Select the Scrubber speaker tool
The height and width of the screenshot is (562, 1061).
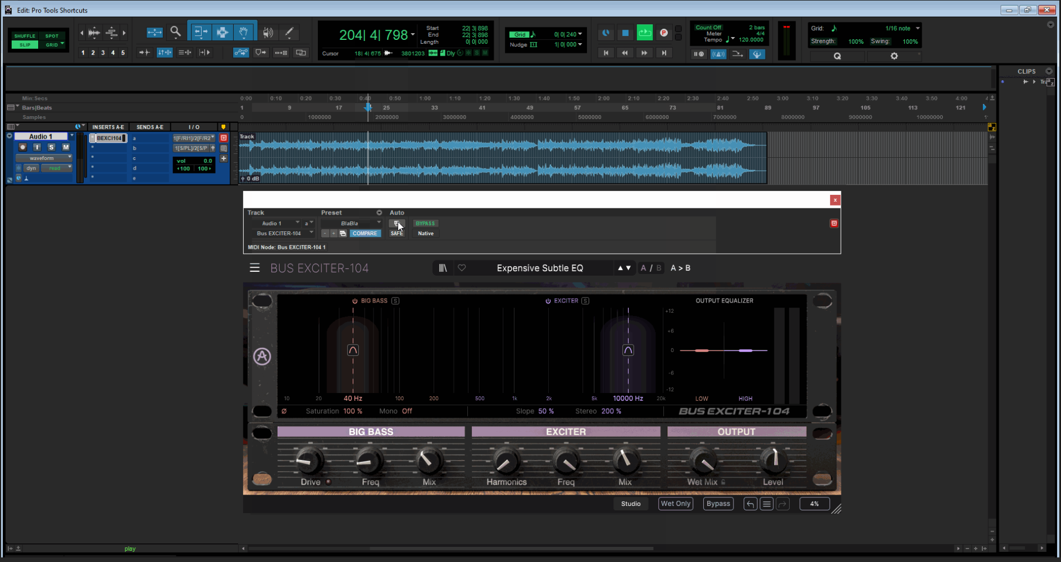tap(268, 33)
